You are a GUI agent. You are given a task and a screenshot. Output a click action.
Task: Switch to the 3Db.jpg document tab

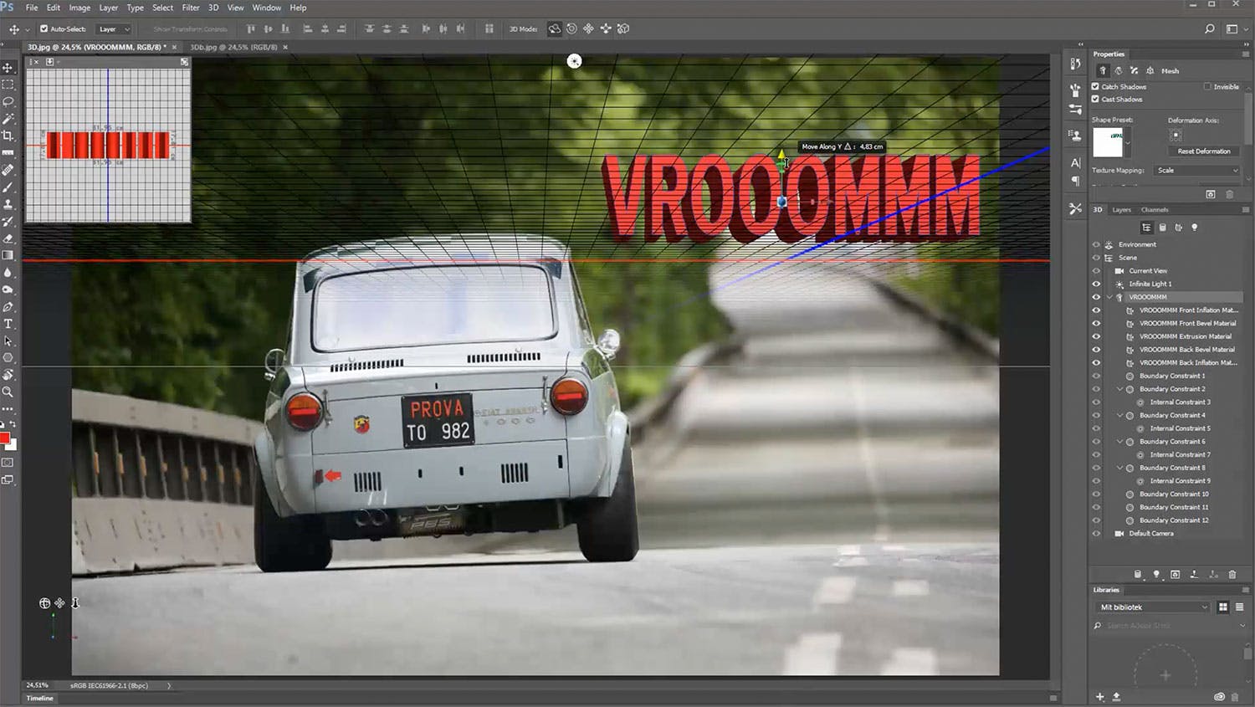233,47
